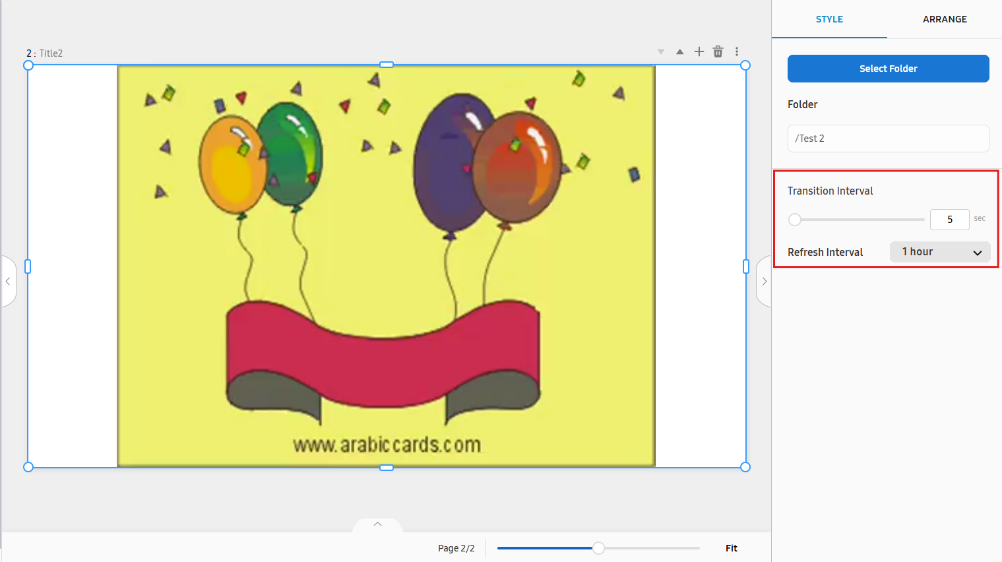Switch to the ARRANGE tab
The image size is (1002, 562).
(944, 19)
